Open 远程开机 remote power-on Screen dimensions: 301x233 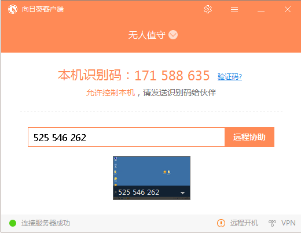244,223
